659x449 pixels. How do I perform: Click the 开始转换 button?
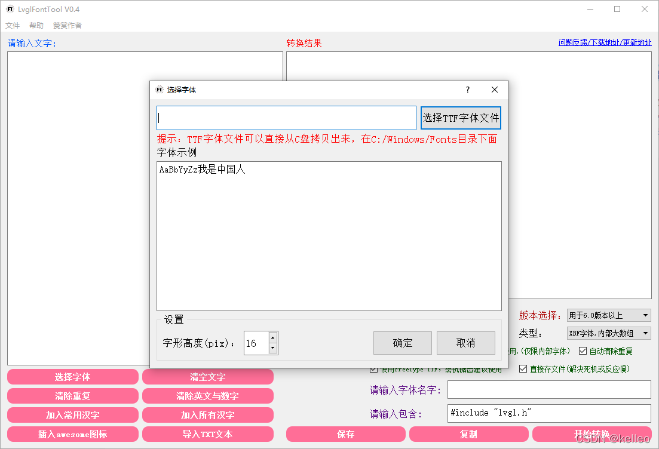(591, 434)
